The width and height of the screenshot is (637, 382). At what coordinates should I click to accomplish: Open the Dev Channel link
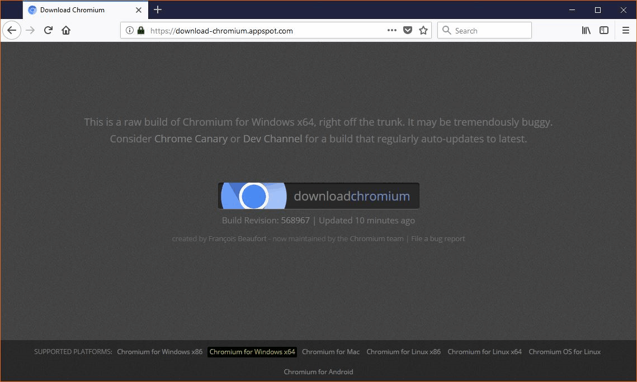tap(272, 139)
